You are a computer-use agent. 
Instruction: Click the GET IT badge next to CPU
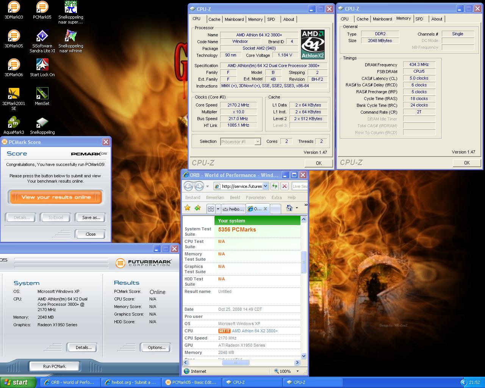(x=224, y=331)
